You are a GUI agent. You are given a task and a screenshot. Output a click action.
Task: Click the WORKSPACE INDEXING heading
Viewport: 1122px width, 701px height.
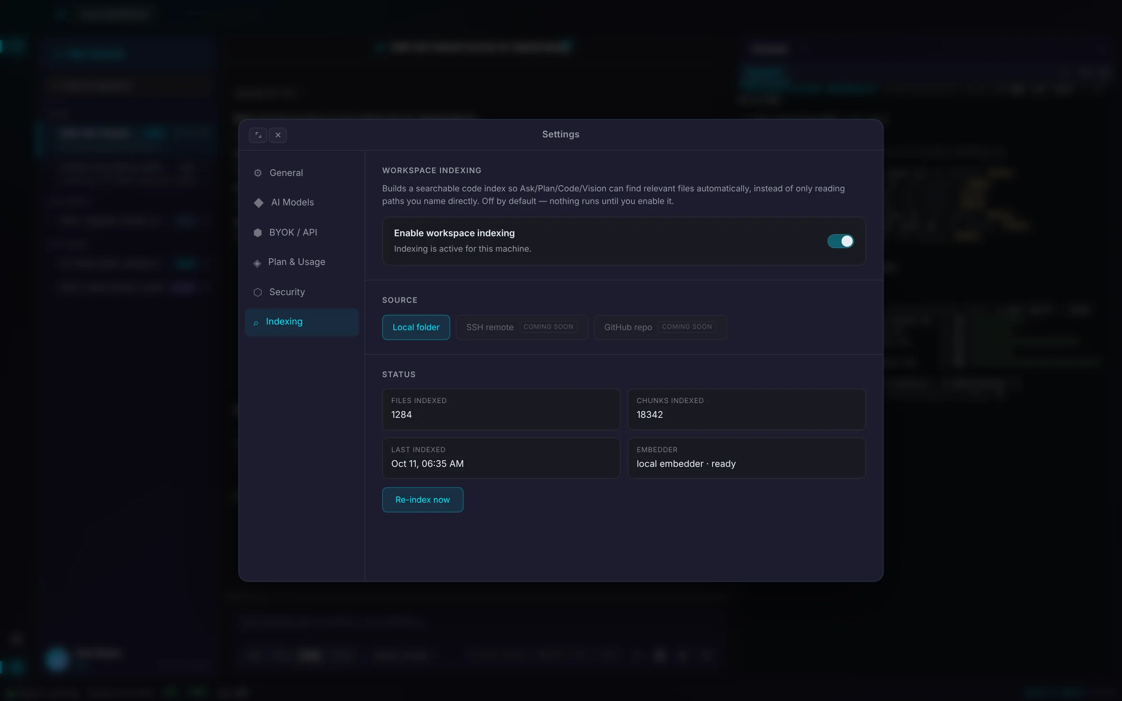pos(432,171)
